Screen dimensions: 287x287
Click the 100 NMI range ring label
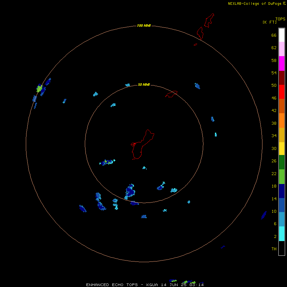[144, 26]
